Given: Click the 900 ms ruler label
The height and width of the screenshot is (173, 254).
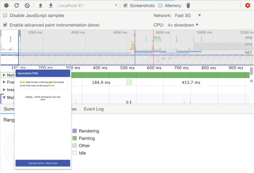Looking at the screenshot, I should tap(236, 68).
